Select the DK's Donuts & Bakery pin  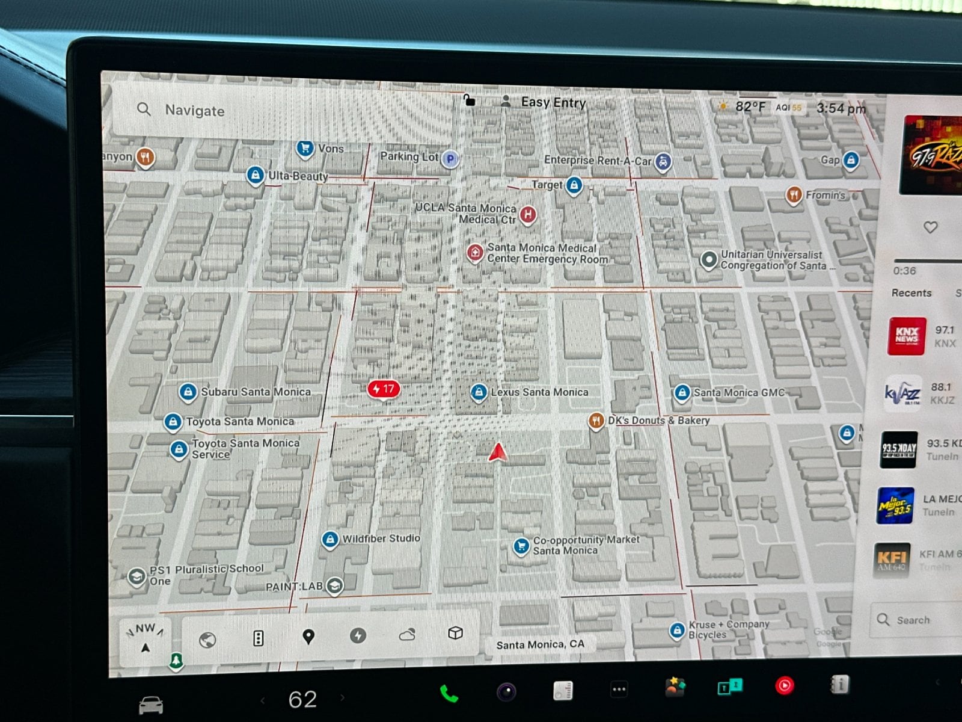[x=596, y=421]
